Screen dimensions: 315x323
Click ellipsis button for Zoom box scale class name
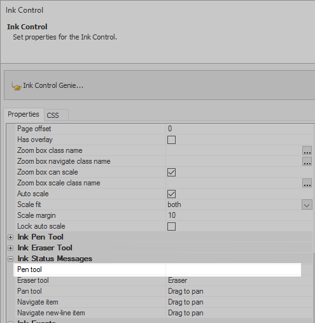(x=307, y=183)
